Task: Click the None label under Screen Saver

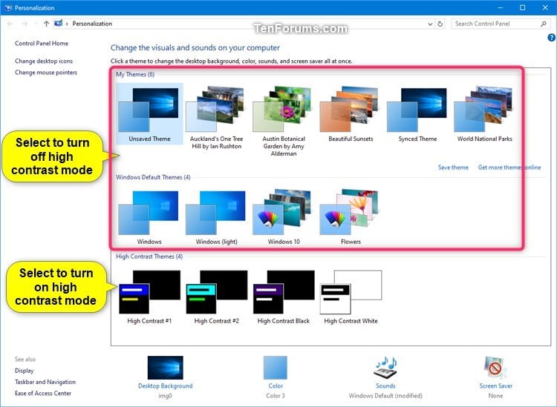Action: (x=495, y=396)
